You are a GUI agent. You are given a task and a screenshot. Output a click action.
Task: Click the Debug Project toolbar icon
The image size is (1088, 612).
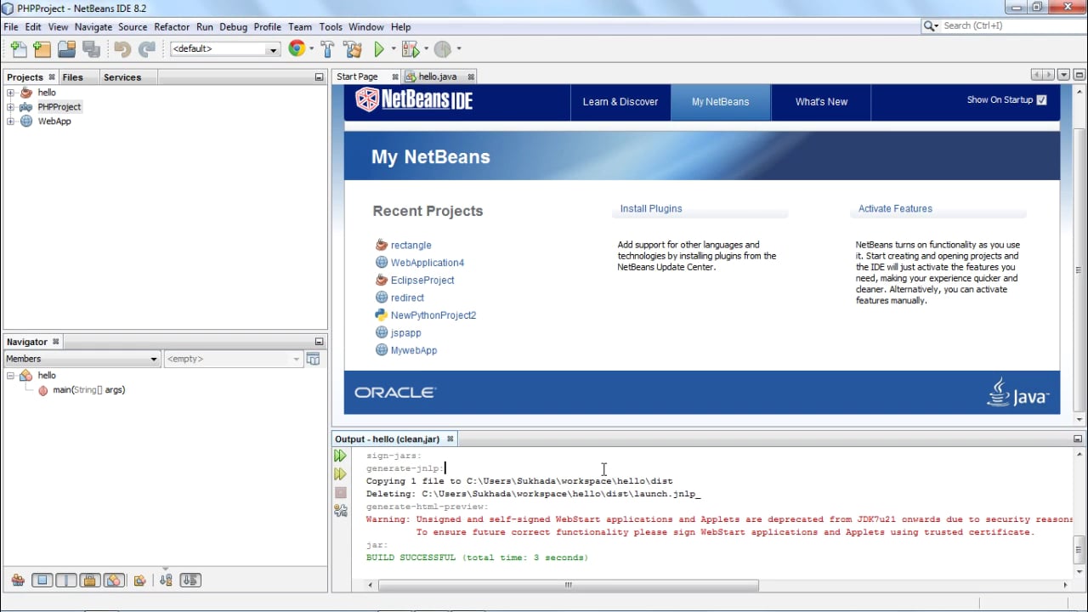[x=410, y=49]
